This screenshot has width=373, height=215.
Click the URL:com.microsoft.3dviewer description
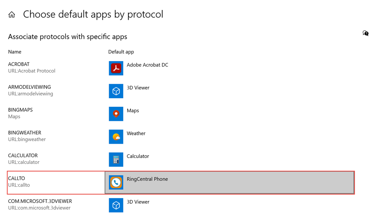point(39,208)
